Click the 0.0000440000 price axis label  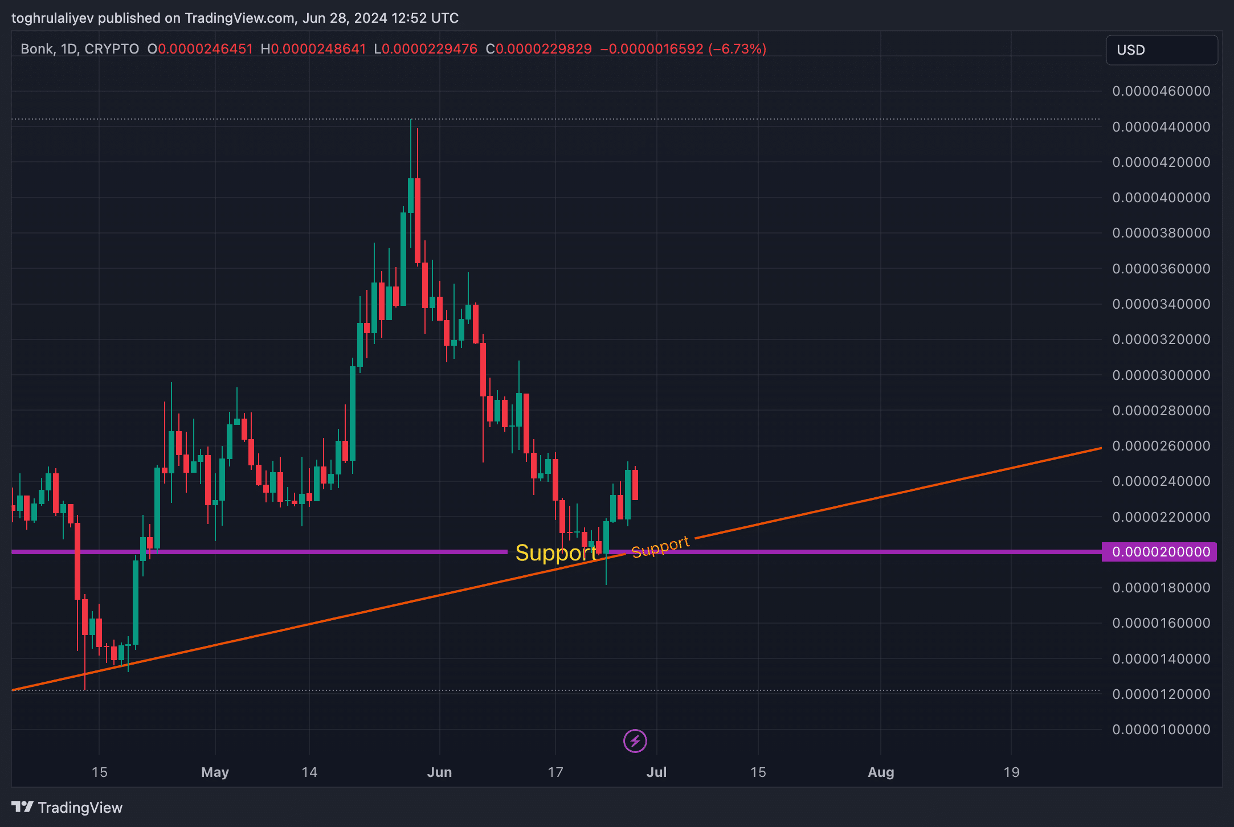tap(1161, 126)
